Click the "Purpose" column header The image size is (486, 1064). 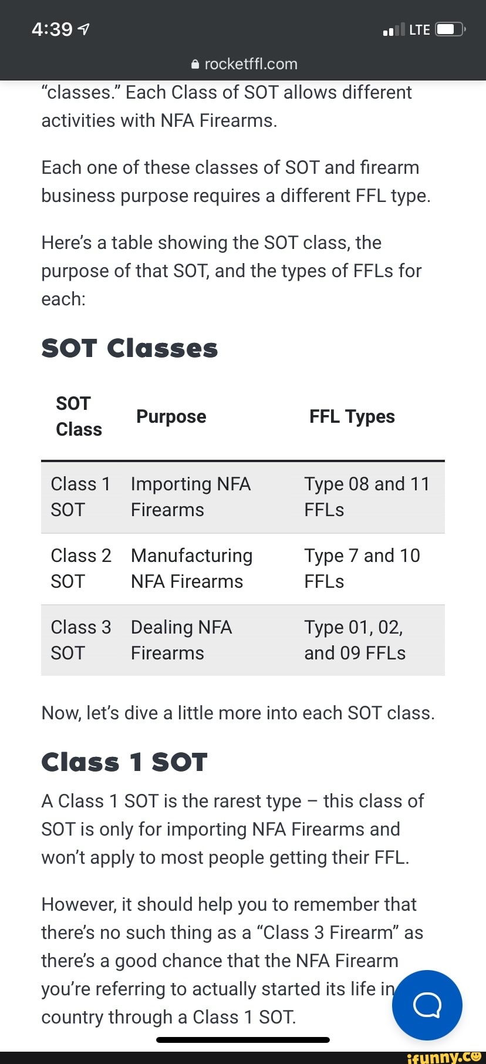(x=171, y=416)
